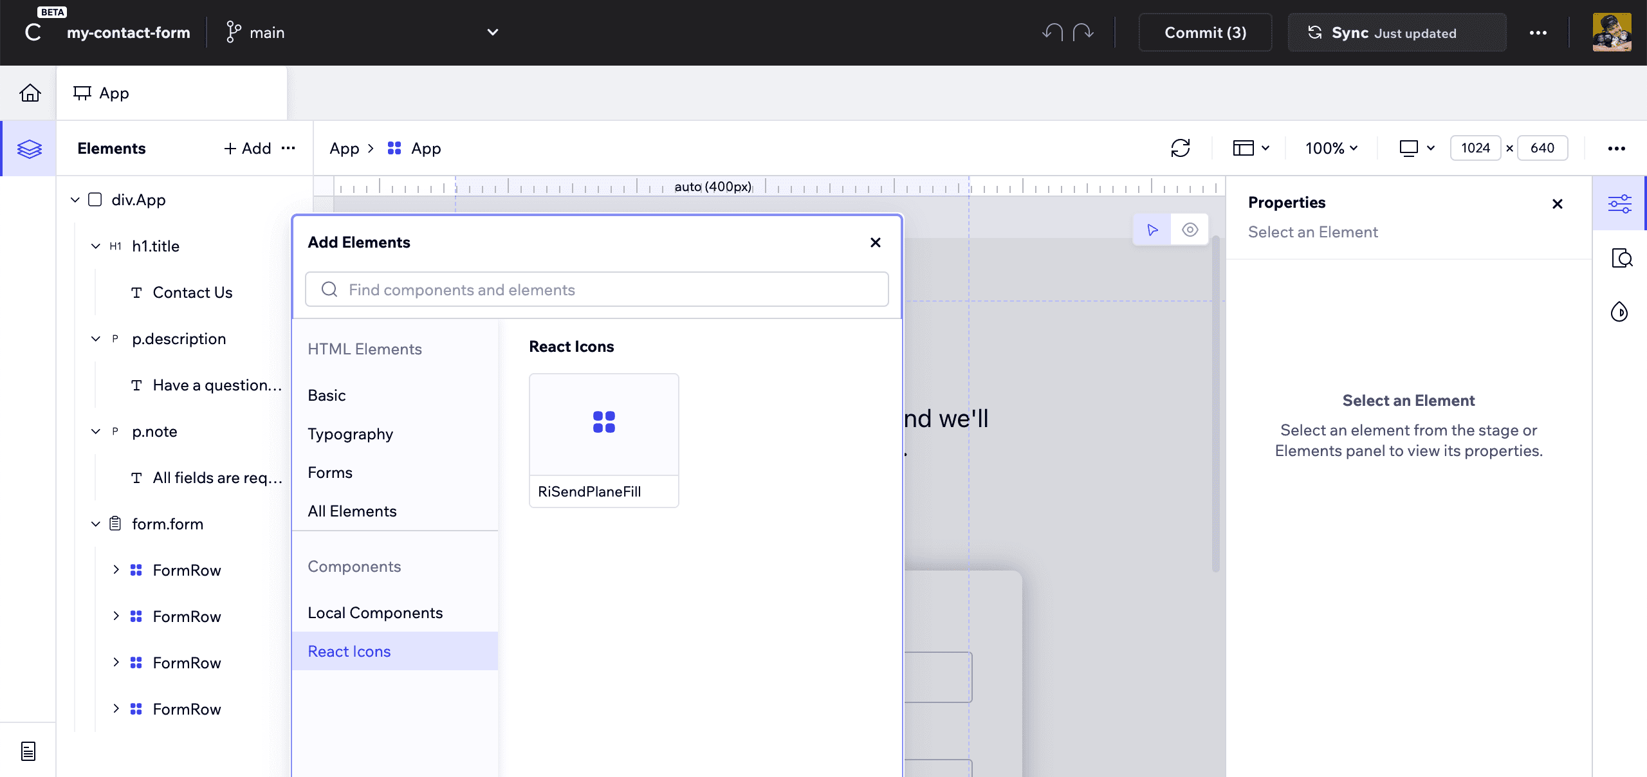Refresh the stage preview

coord(1181,148)
